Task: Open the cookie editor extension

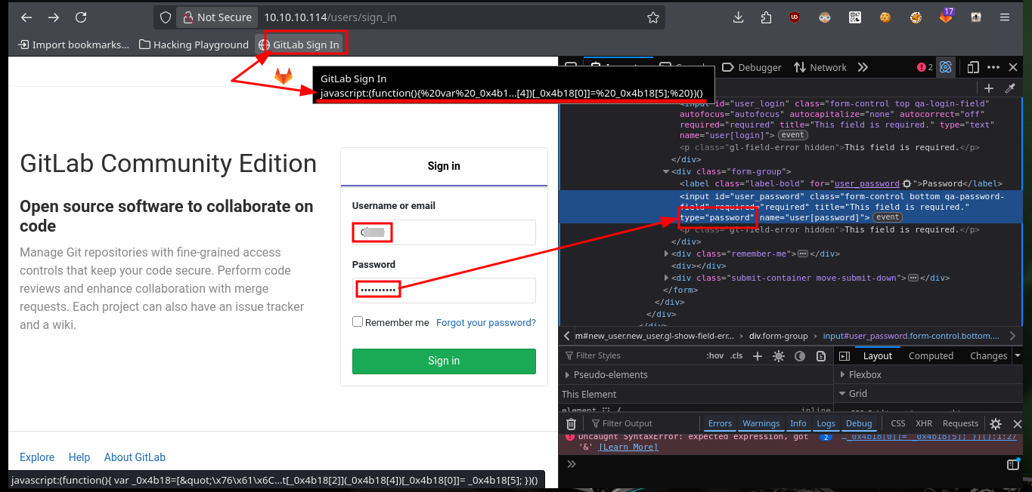Action: pos(885,17)
